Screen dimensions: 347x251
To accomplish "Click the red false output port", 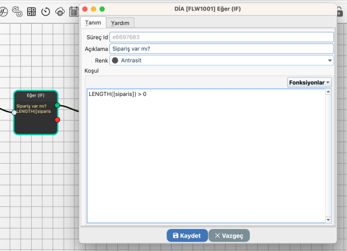I will tap(57, 120).
